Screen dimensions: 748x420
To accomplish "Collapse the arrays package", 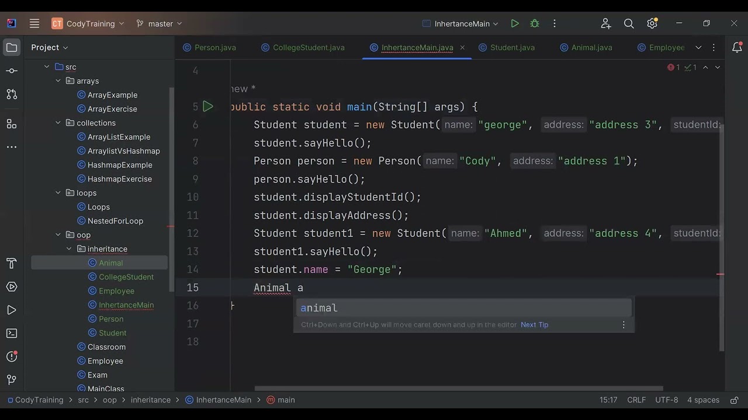I will click(x=58, y=81).
